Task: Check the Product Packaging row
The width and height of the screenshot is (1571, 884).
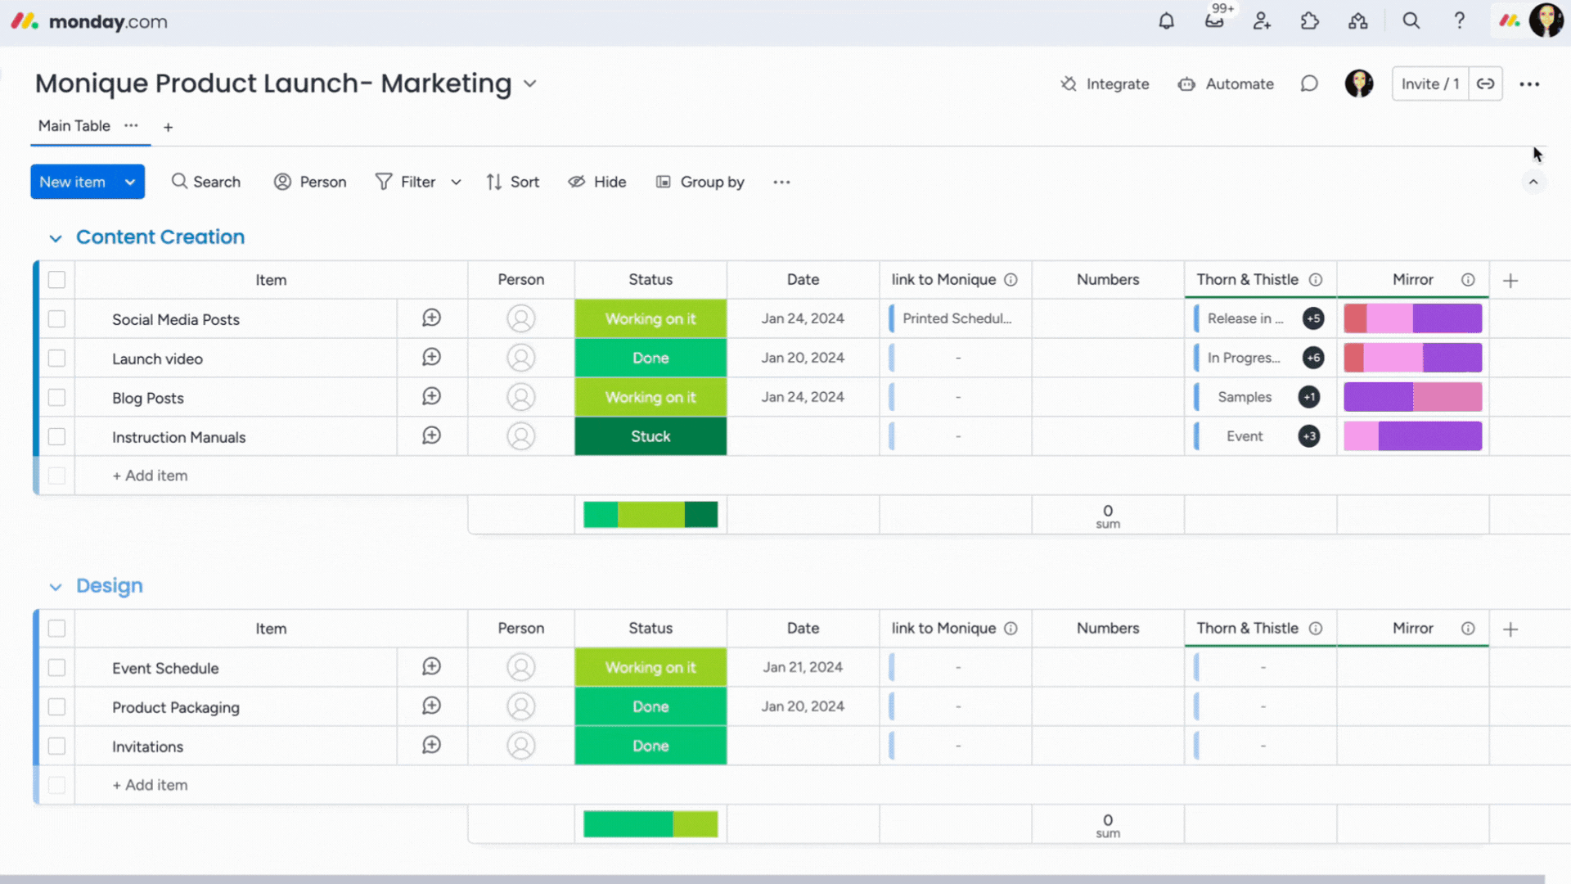Action: point(56,706)
